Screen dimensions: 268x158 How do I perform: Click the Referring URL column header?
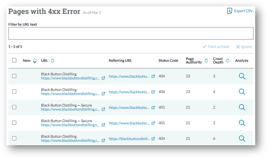click(120, 60)
